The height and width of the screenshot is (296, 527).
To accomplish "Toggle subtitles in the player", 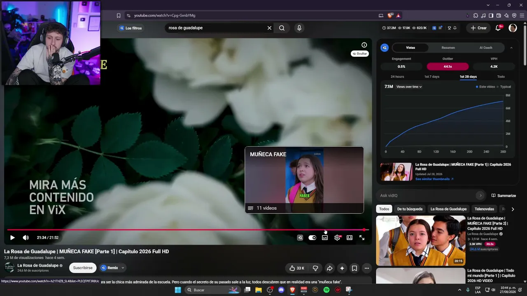I will [325, 238].
